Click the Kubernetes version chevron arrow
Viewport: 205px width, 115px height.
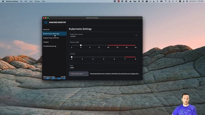point(136,35)
